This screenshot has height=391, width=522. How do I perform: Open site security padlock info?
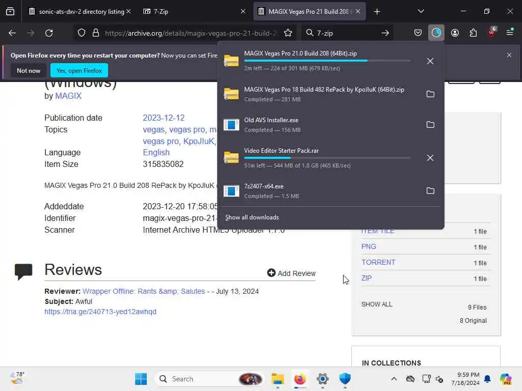(x=96, y=33)
